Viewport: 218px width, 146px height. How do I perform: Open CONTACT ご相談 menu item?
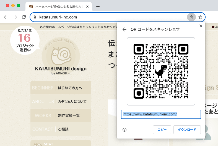(x=61, y=129)
